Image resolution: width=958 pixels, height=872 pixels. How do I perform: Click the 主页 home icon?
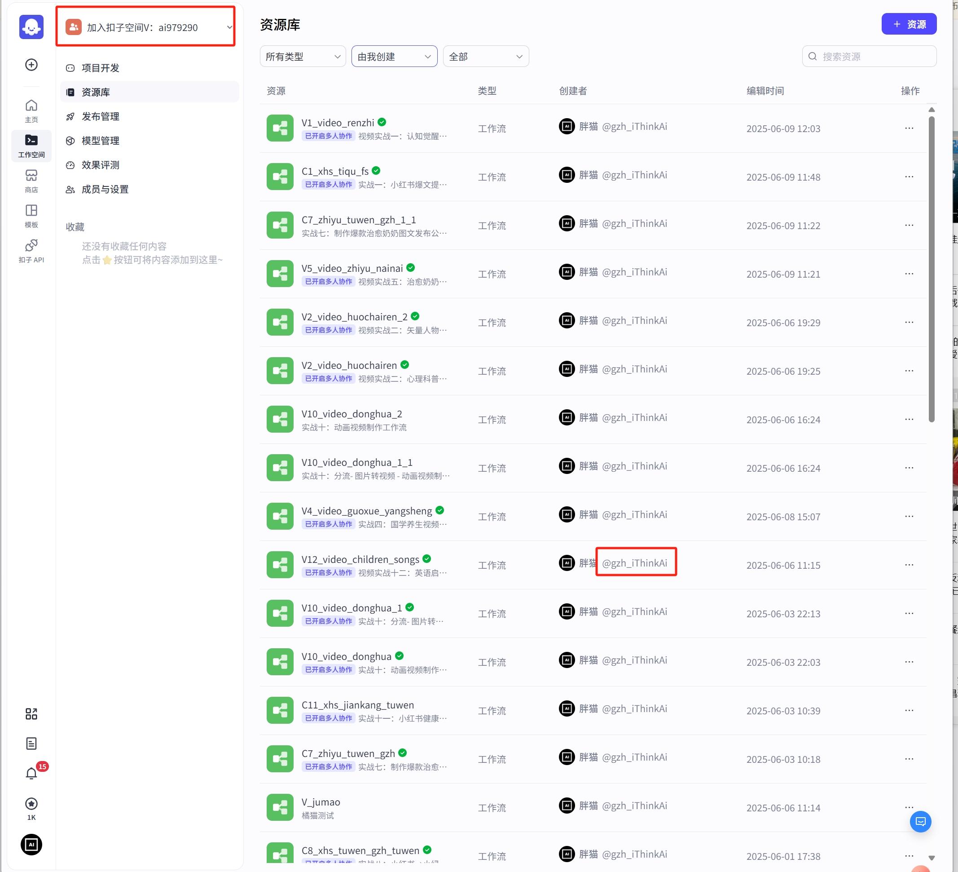coord(31,110)
